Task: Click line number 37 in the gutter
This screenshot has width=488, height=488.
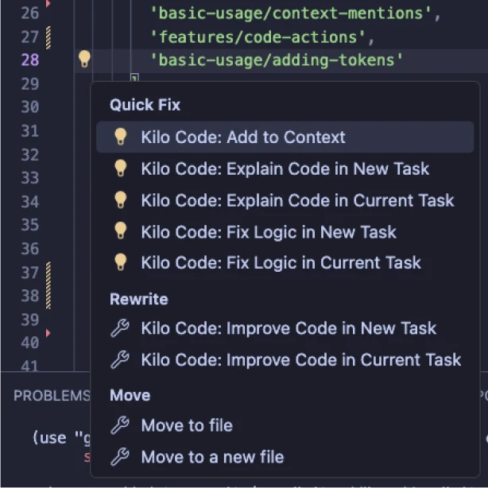Action: (x=30, y=273)
